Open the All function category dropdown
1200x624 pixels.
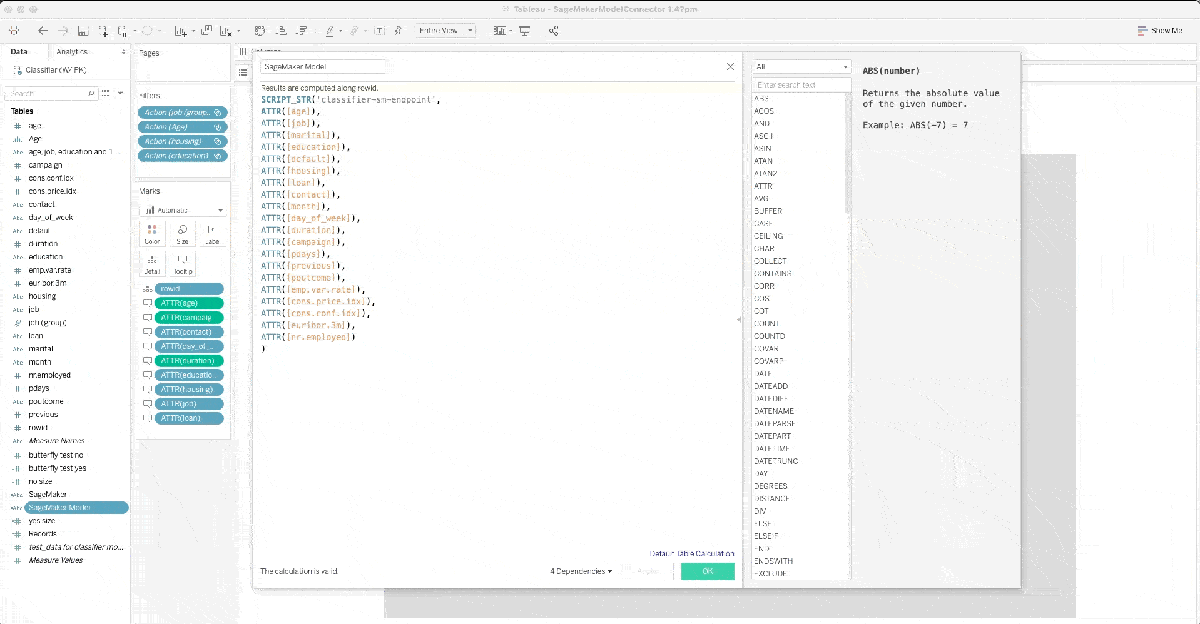point(801,66)
